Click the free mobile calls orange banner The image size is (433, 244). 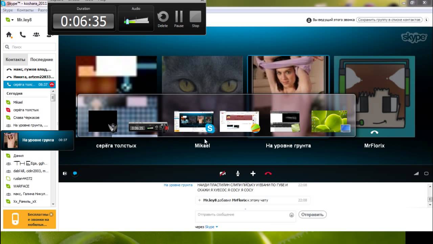click(29, 219)
